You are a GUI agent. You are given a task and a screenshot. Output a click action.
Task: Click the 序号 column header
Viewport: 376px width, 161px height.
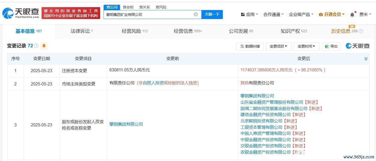point(15,59)
